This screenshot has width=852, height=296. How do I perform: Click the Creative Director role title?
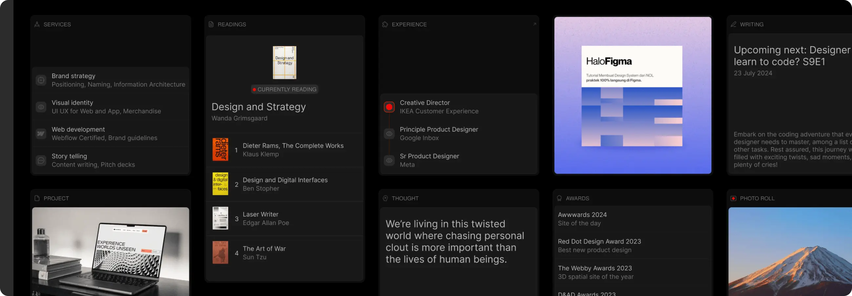pyautogui.click(x=425, y=103)
